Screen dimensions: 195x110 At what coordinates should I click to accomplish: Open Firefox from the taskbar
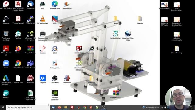click(59, 107)
